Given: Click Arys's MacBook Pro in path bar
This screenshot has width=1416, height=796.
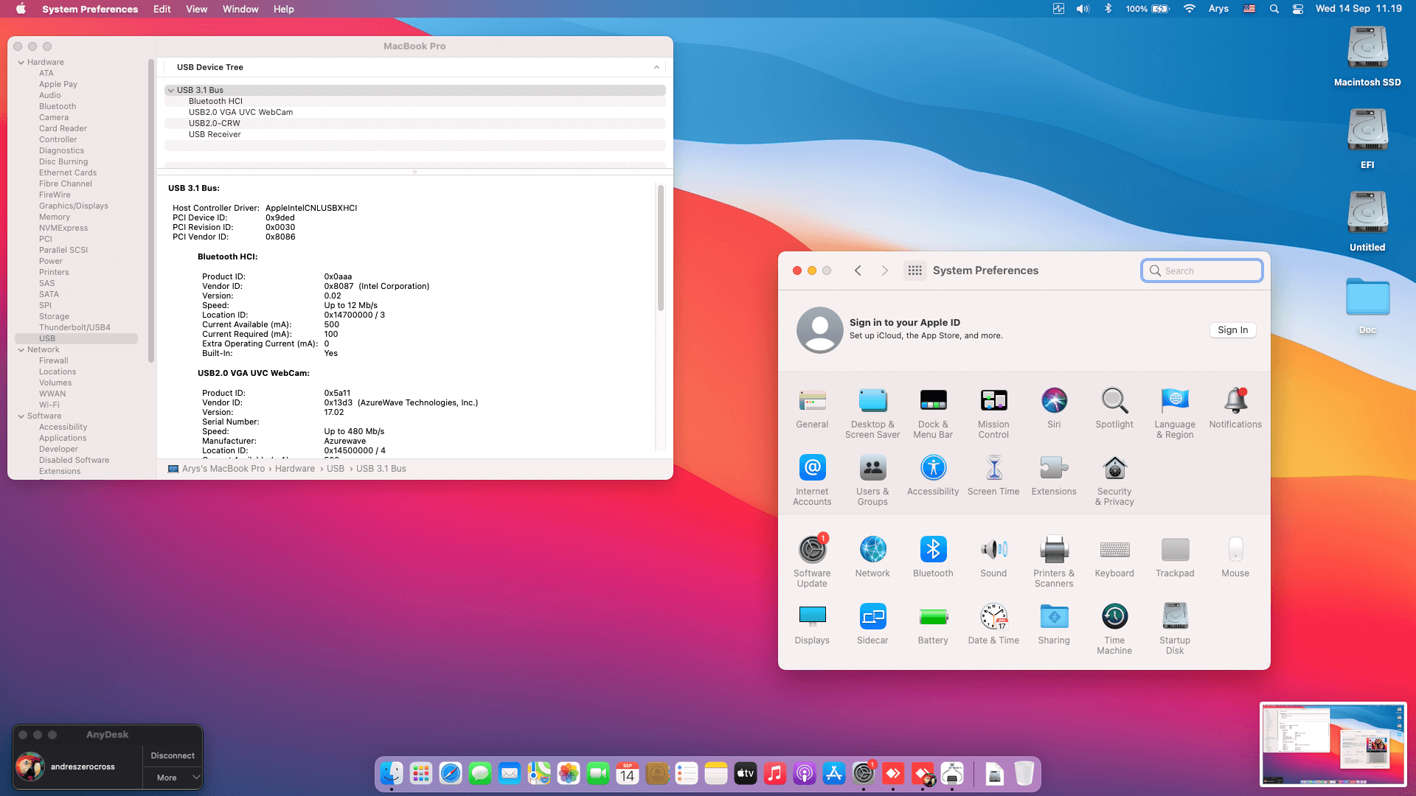Looking at the screenshot, I should pos(223,469).
